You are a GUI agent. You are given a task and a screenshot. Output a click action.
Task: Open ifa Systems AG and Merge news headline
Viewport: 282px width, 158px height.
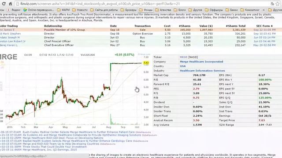click(x=82, y=135)
